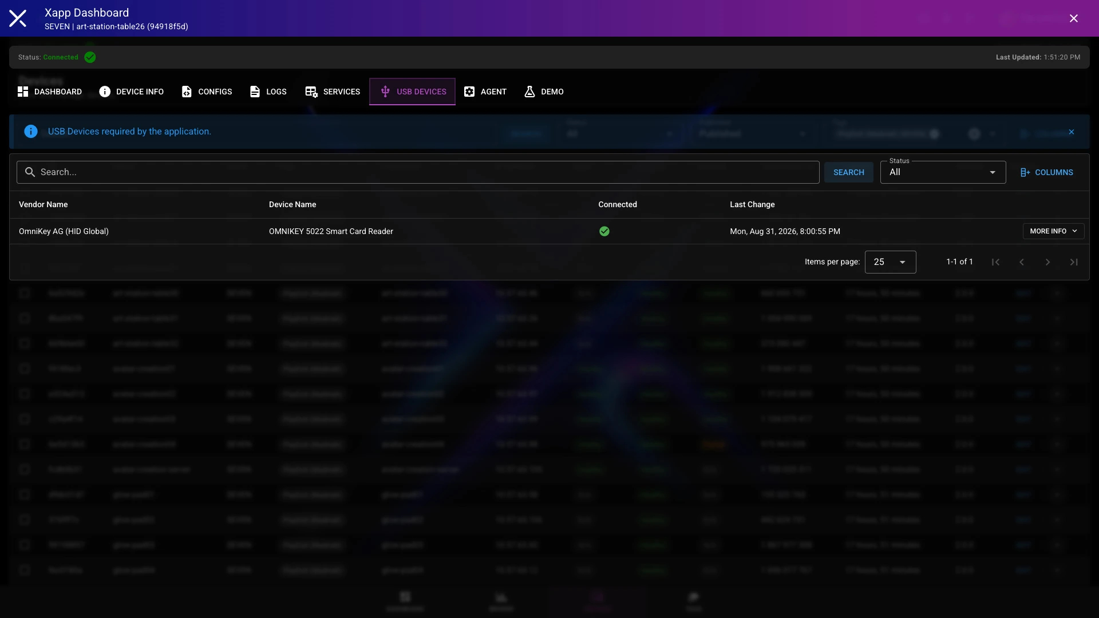Go to first page of results
The image size is (1099, 618).
[995, 262]
